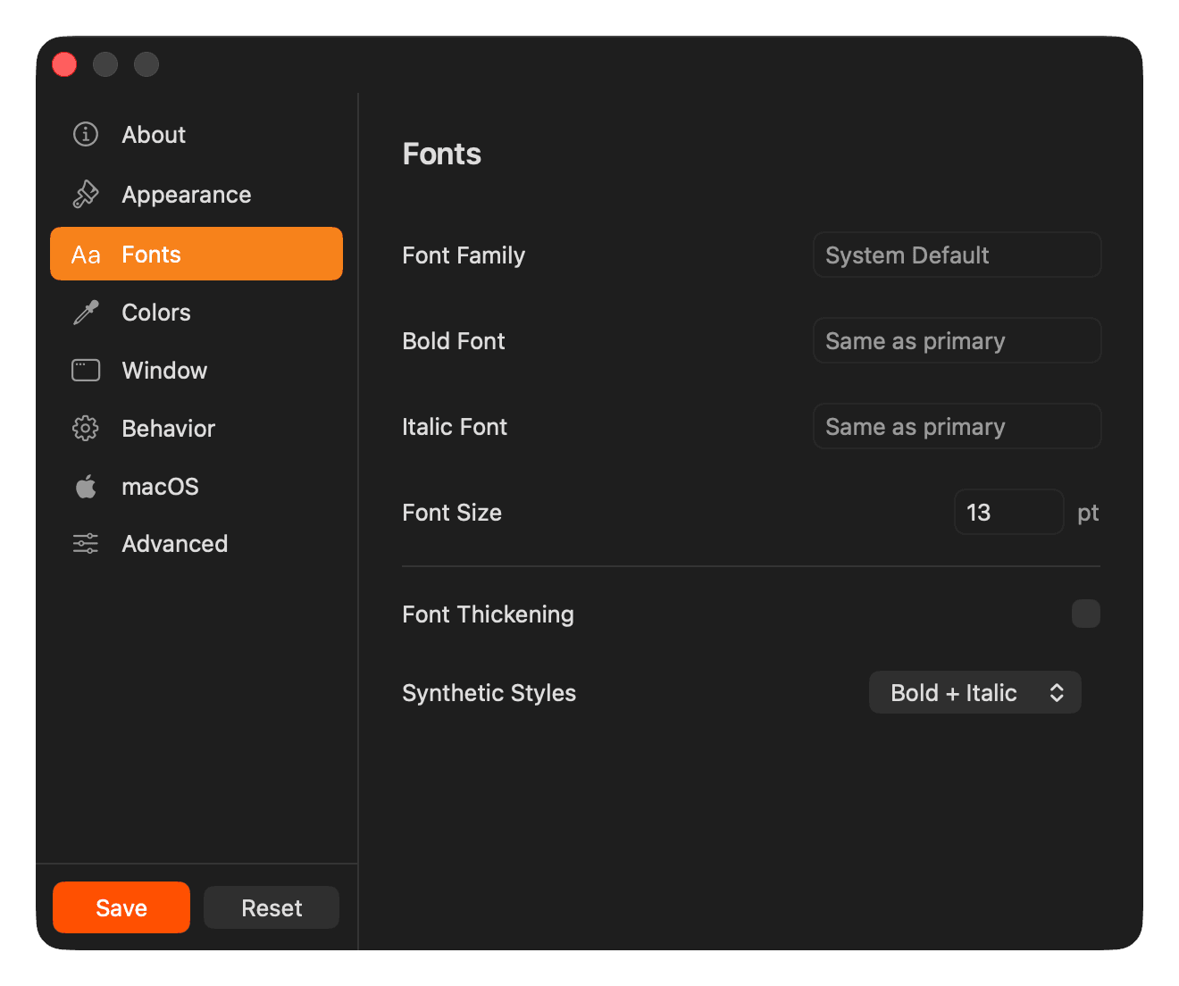
Task: Click the Font Family input field
Action: [x=956, y=255]
